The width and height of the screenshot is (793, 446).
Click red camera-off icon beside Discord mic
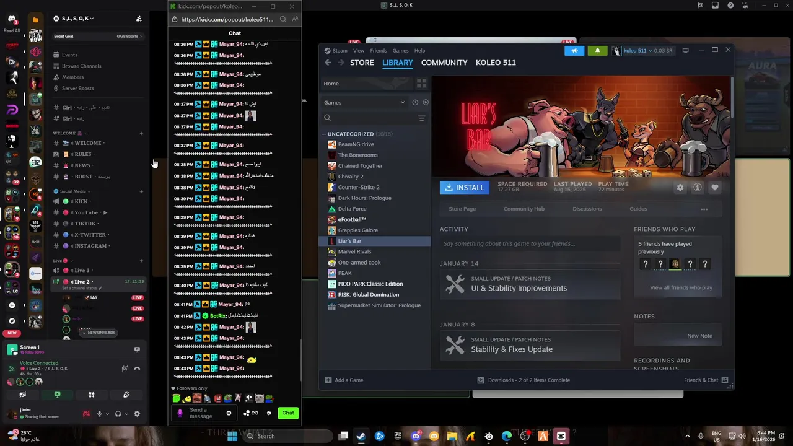86,414
